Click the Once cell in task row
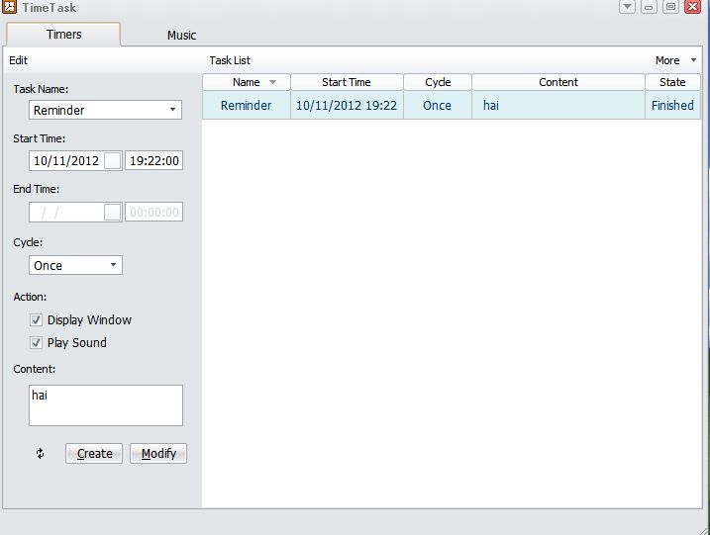710x535 pixels. (x=438, y=106)
